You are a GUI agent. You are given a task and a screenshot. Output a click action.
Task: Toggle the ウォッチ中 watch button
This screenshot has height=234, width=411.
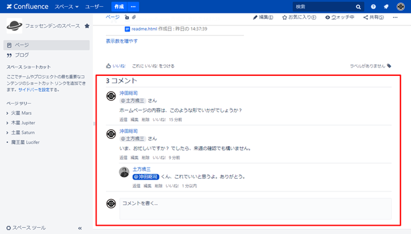point(339,17)
